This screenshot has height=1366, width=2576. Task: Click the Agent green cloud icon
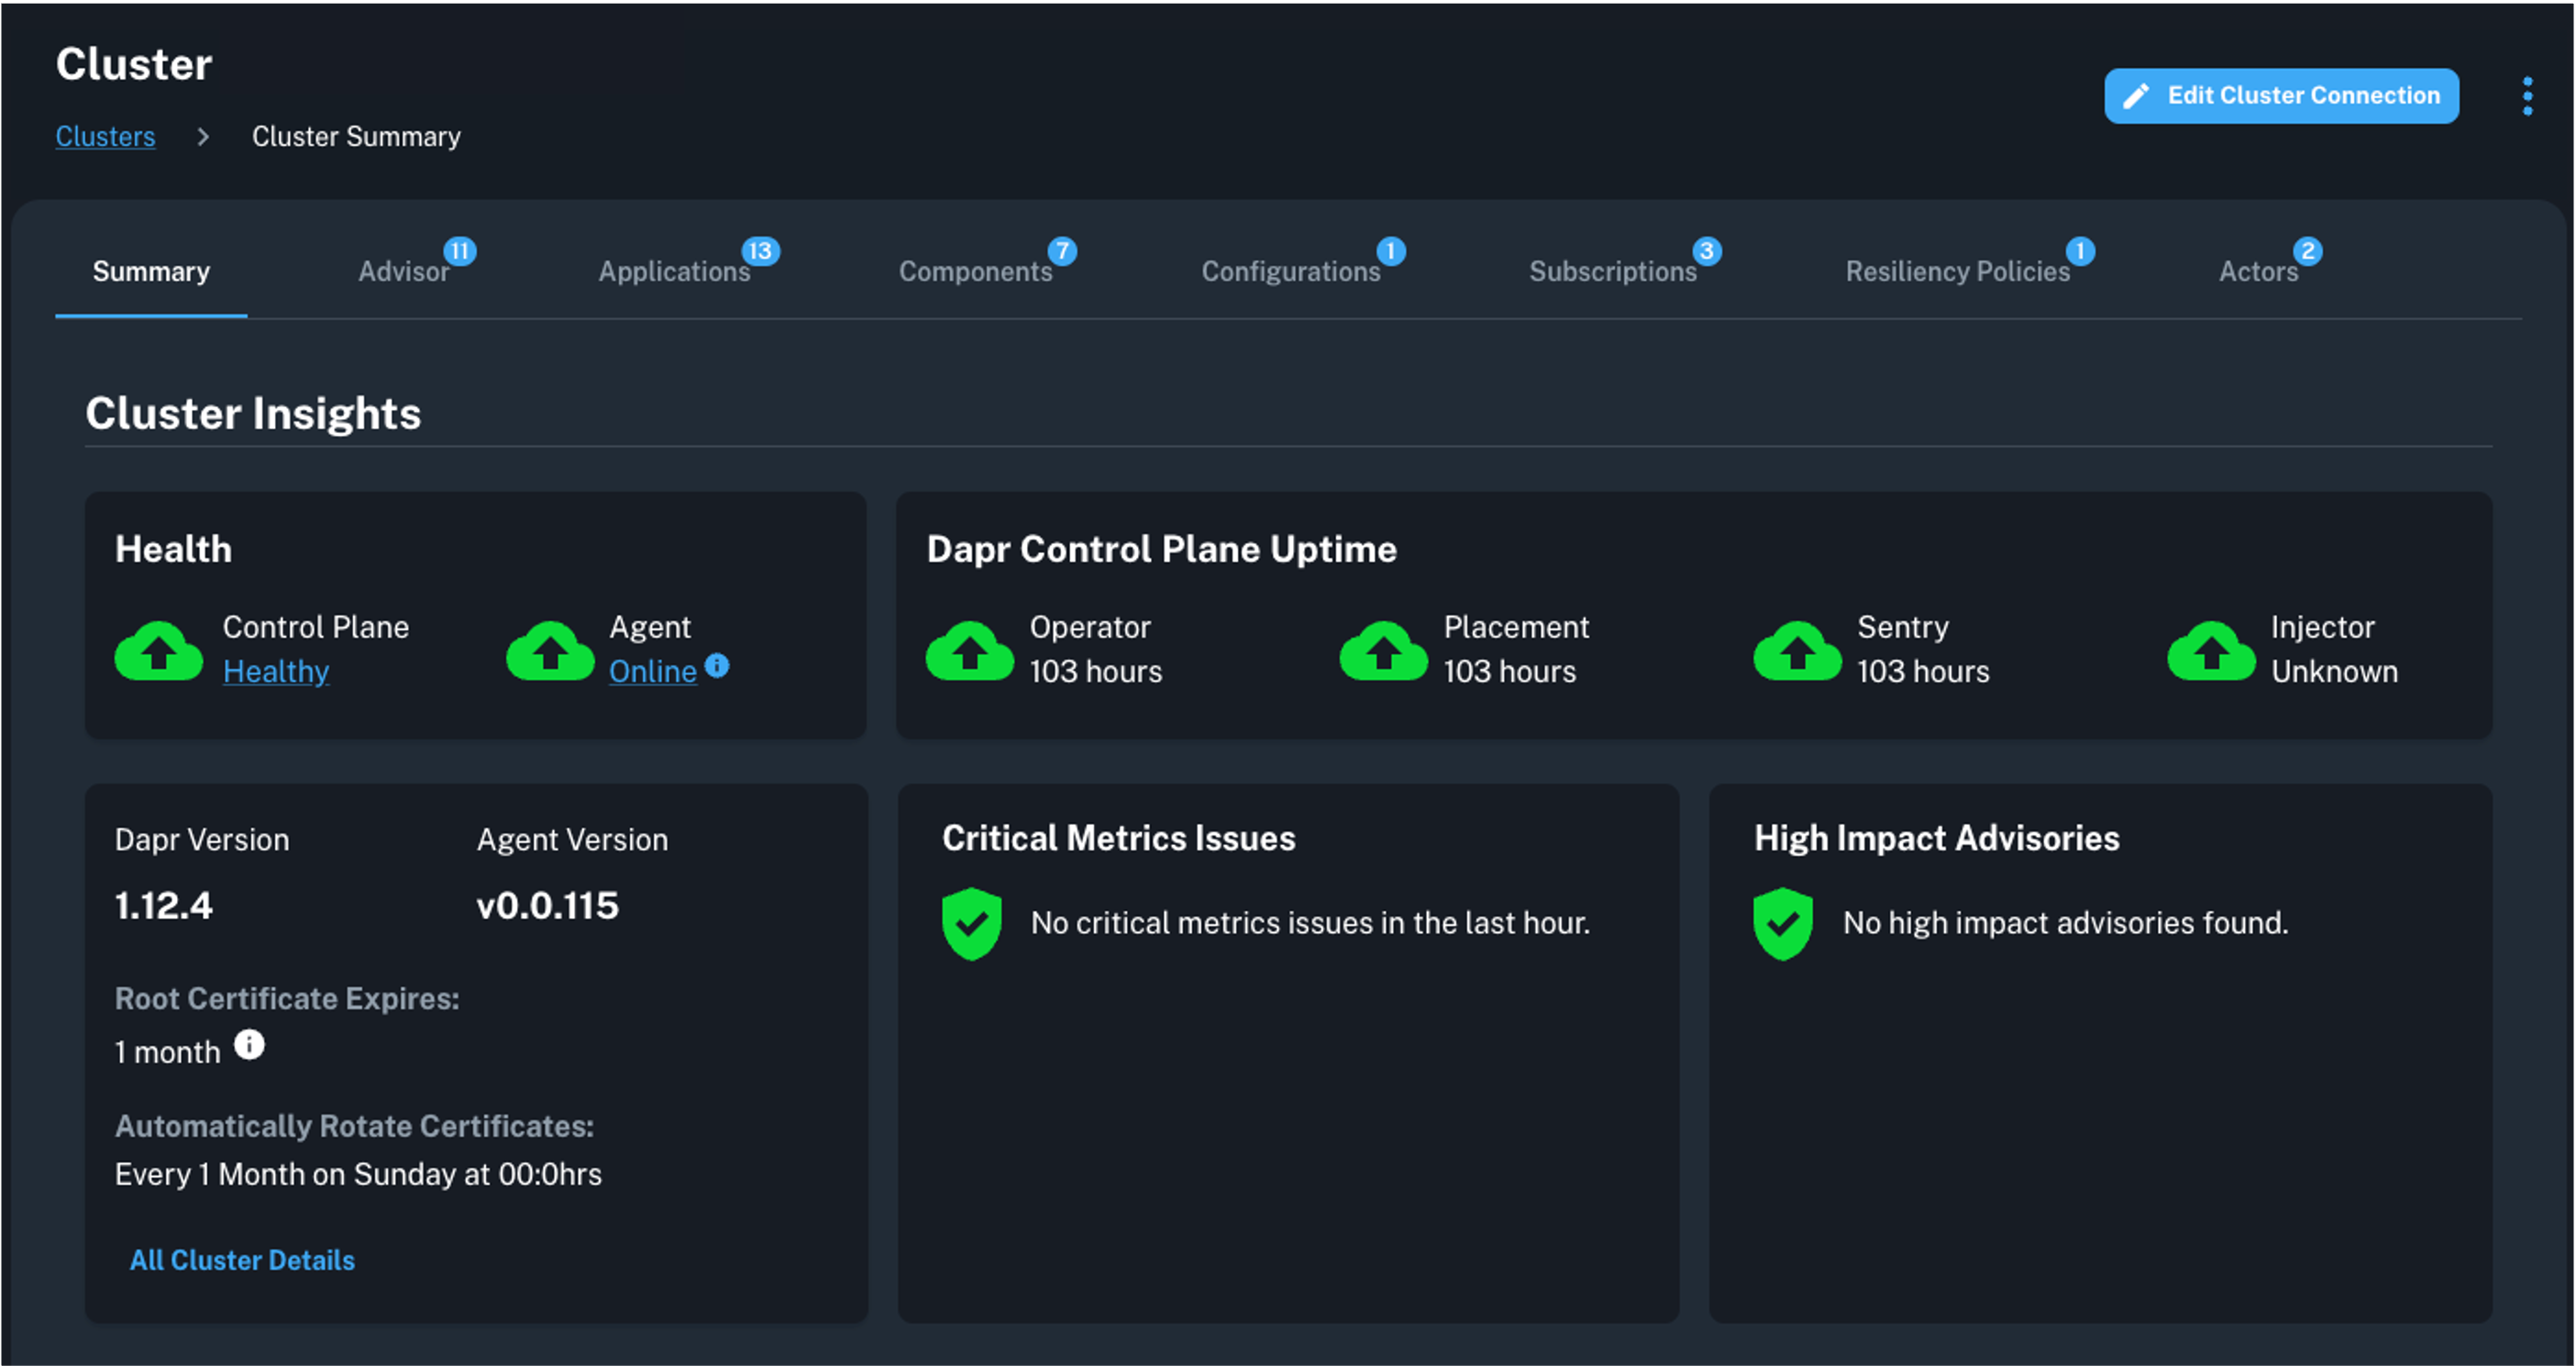coord(550,650)
